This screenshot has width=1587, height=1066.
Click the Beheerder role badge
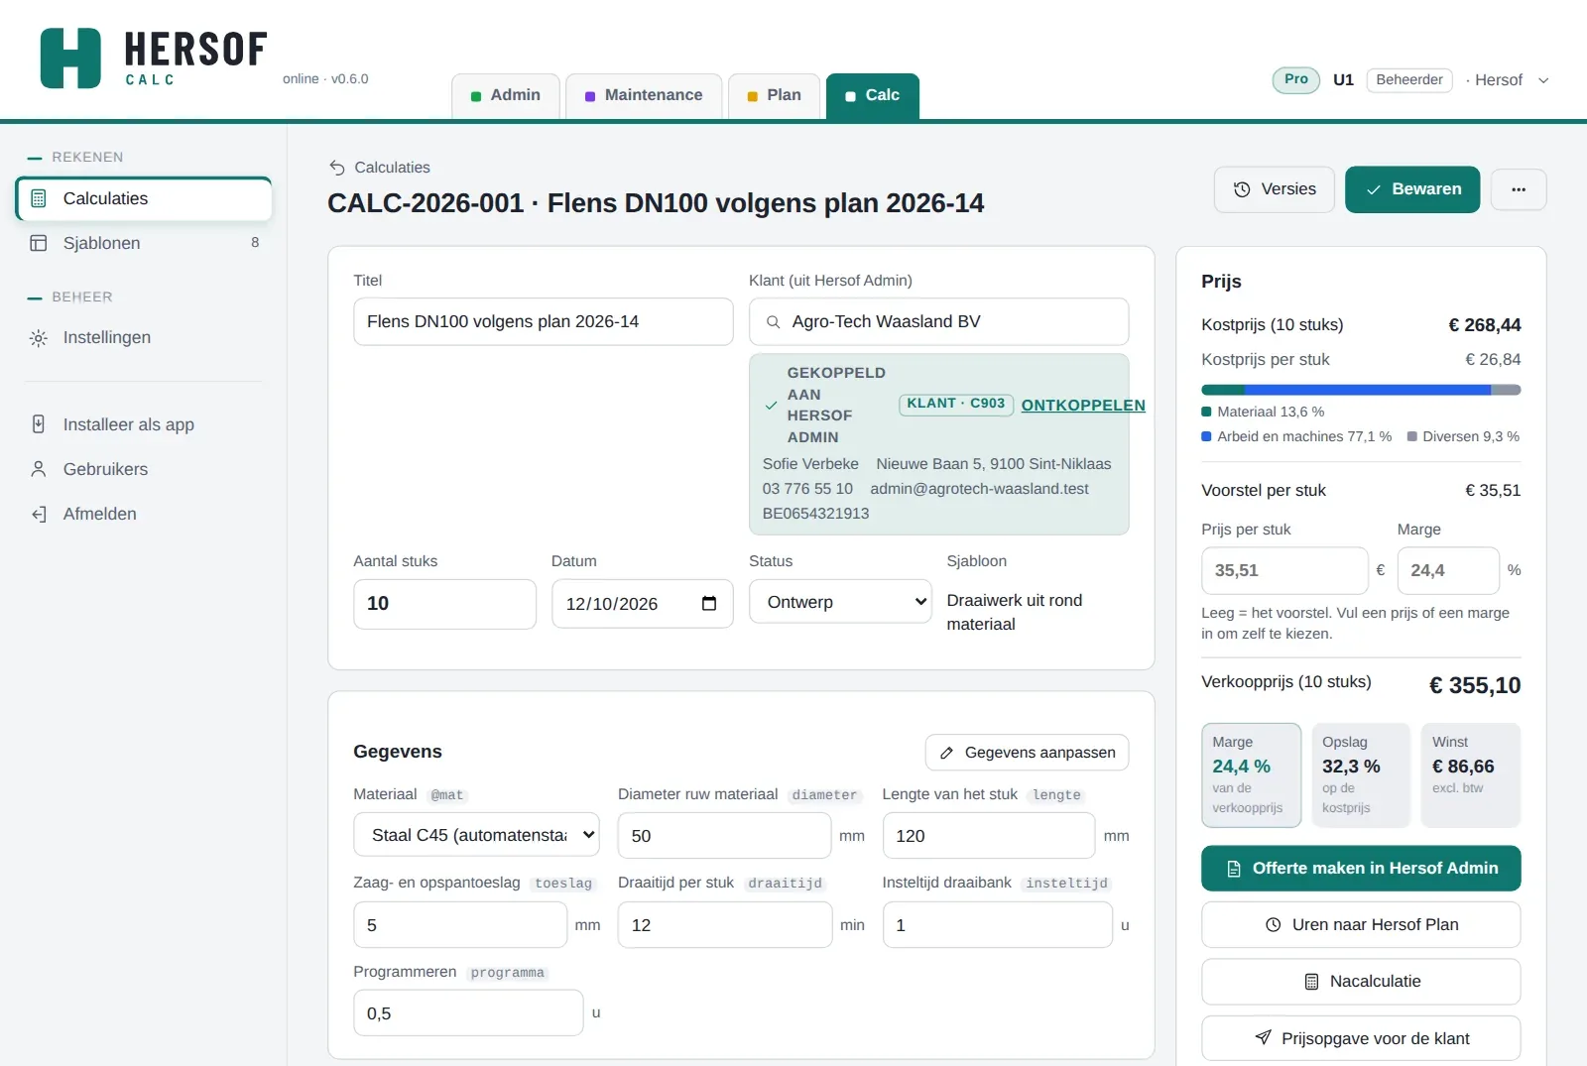pyautogui.click(x=1409, y=80)
